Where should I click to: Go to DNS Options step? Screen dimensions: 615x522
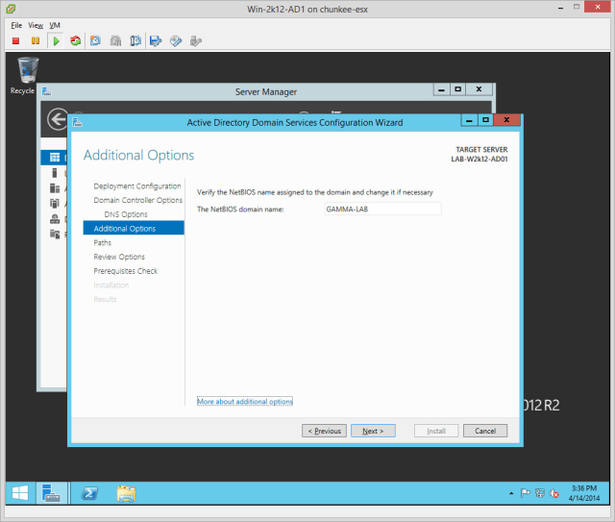(x=126, y=214)
